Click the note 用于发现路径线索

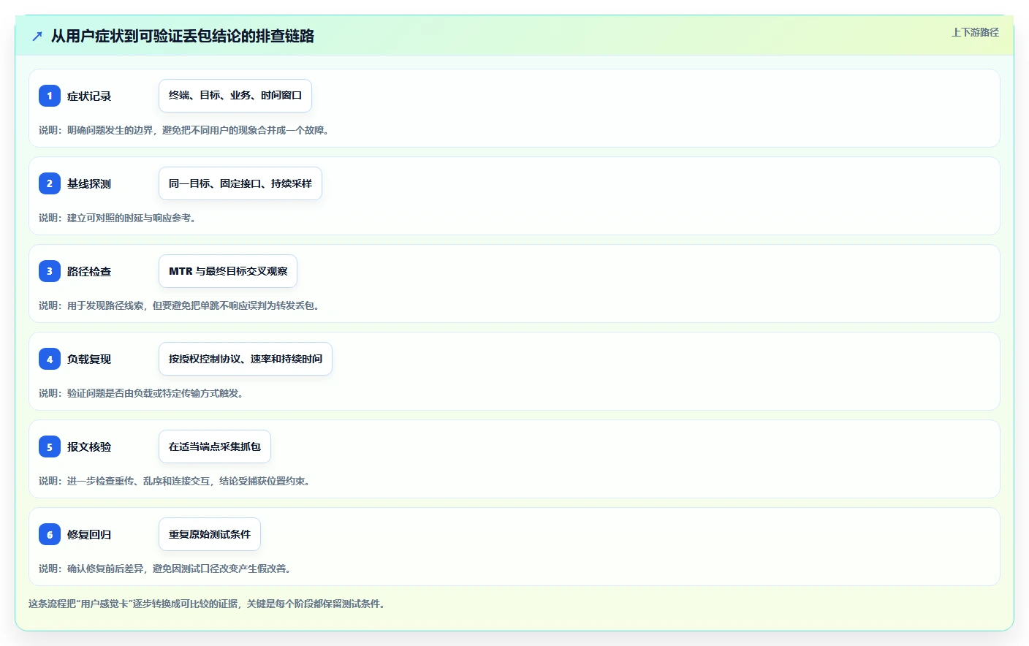click(105, 305)
